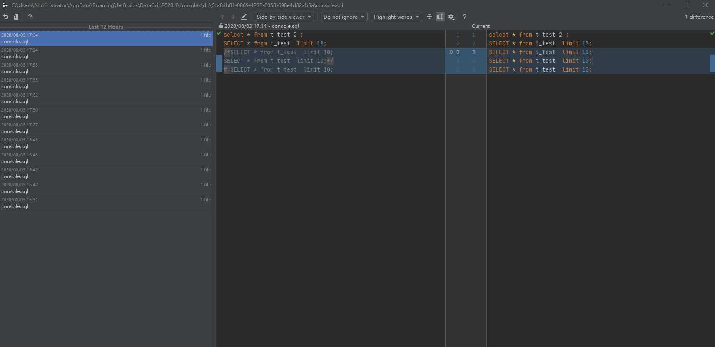715x347 pixels.
Task: Select the 16:31 console.sql revision
Action: [106, 203]
